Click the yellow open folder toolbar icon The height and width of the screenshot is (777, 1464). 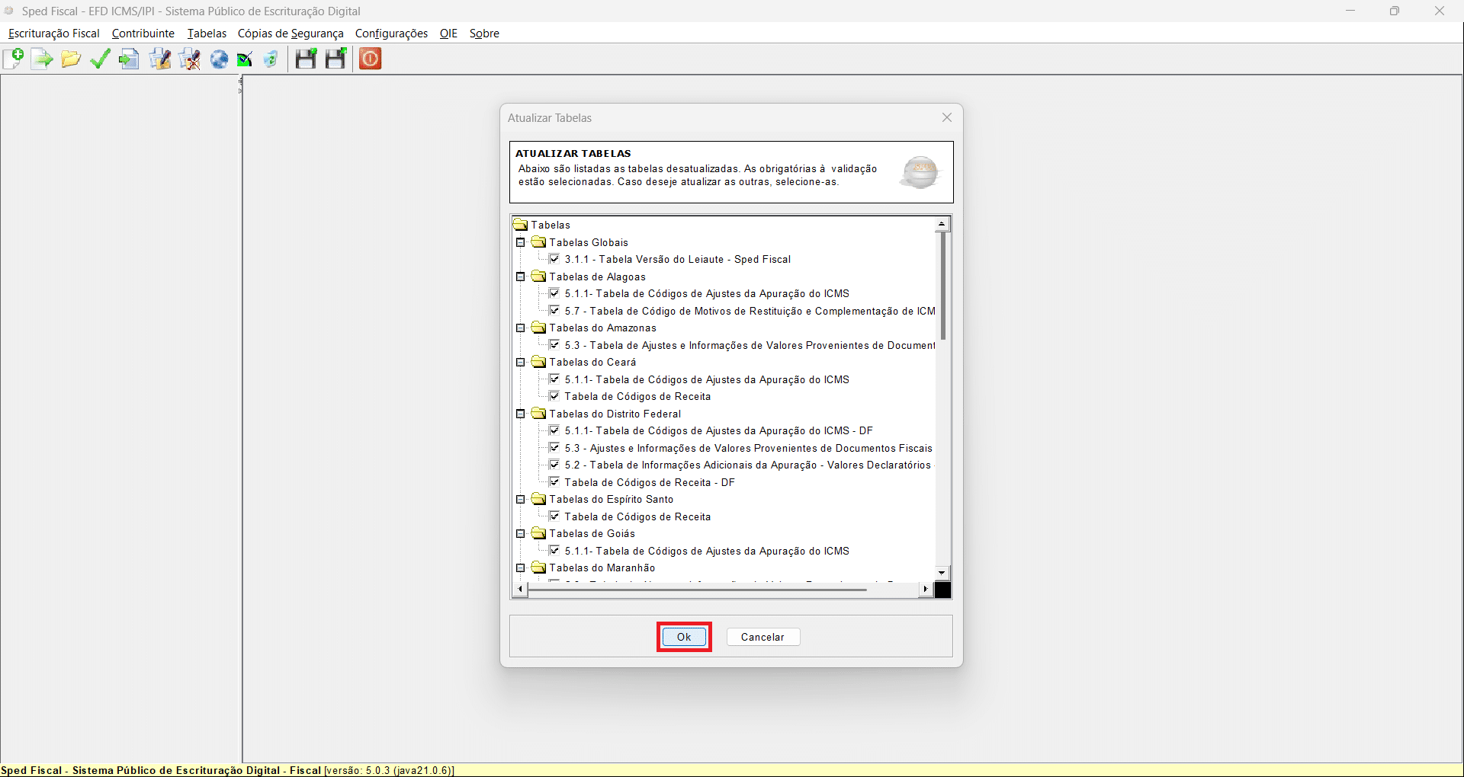(x=71, y=59)
